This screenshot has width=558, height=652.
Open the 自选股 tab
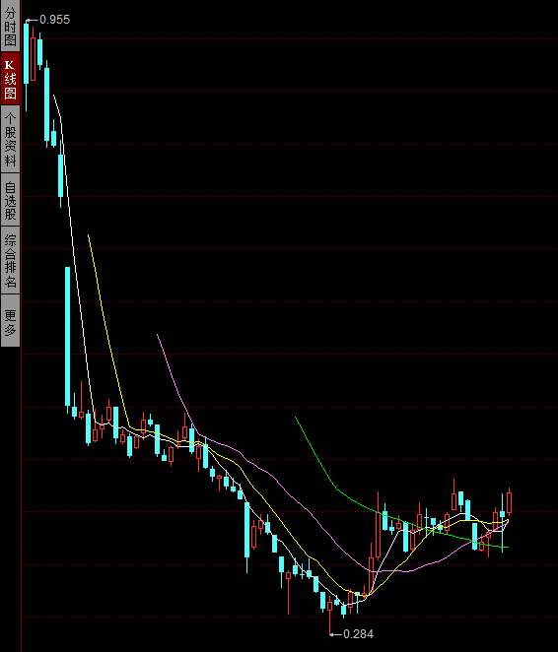(x=10, y=200)
